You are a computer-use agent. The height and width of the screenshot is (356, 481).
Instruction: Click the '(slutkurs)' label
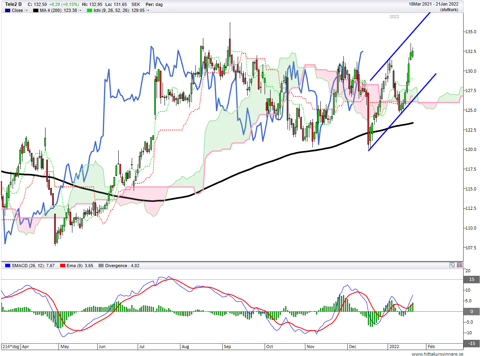pos(449,9)
